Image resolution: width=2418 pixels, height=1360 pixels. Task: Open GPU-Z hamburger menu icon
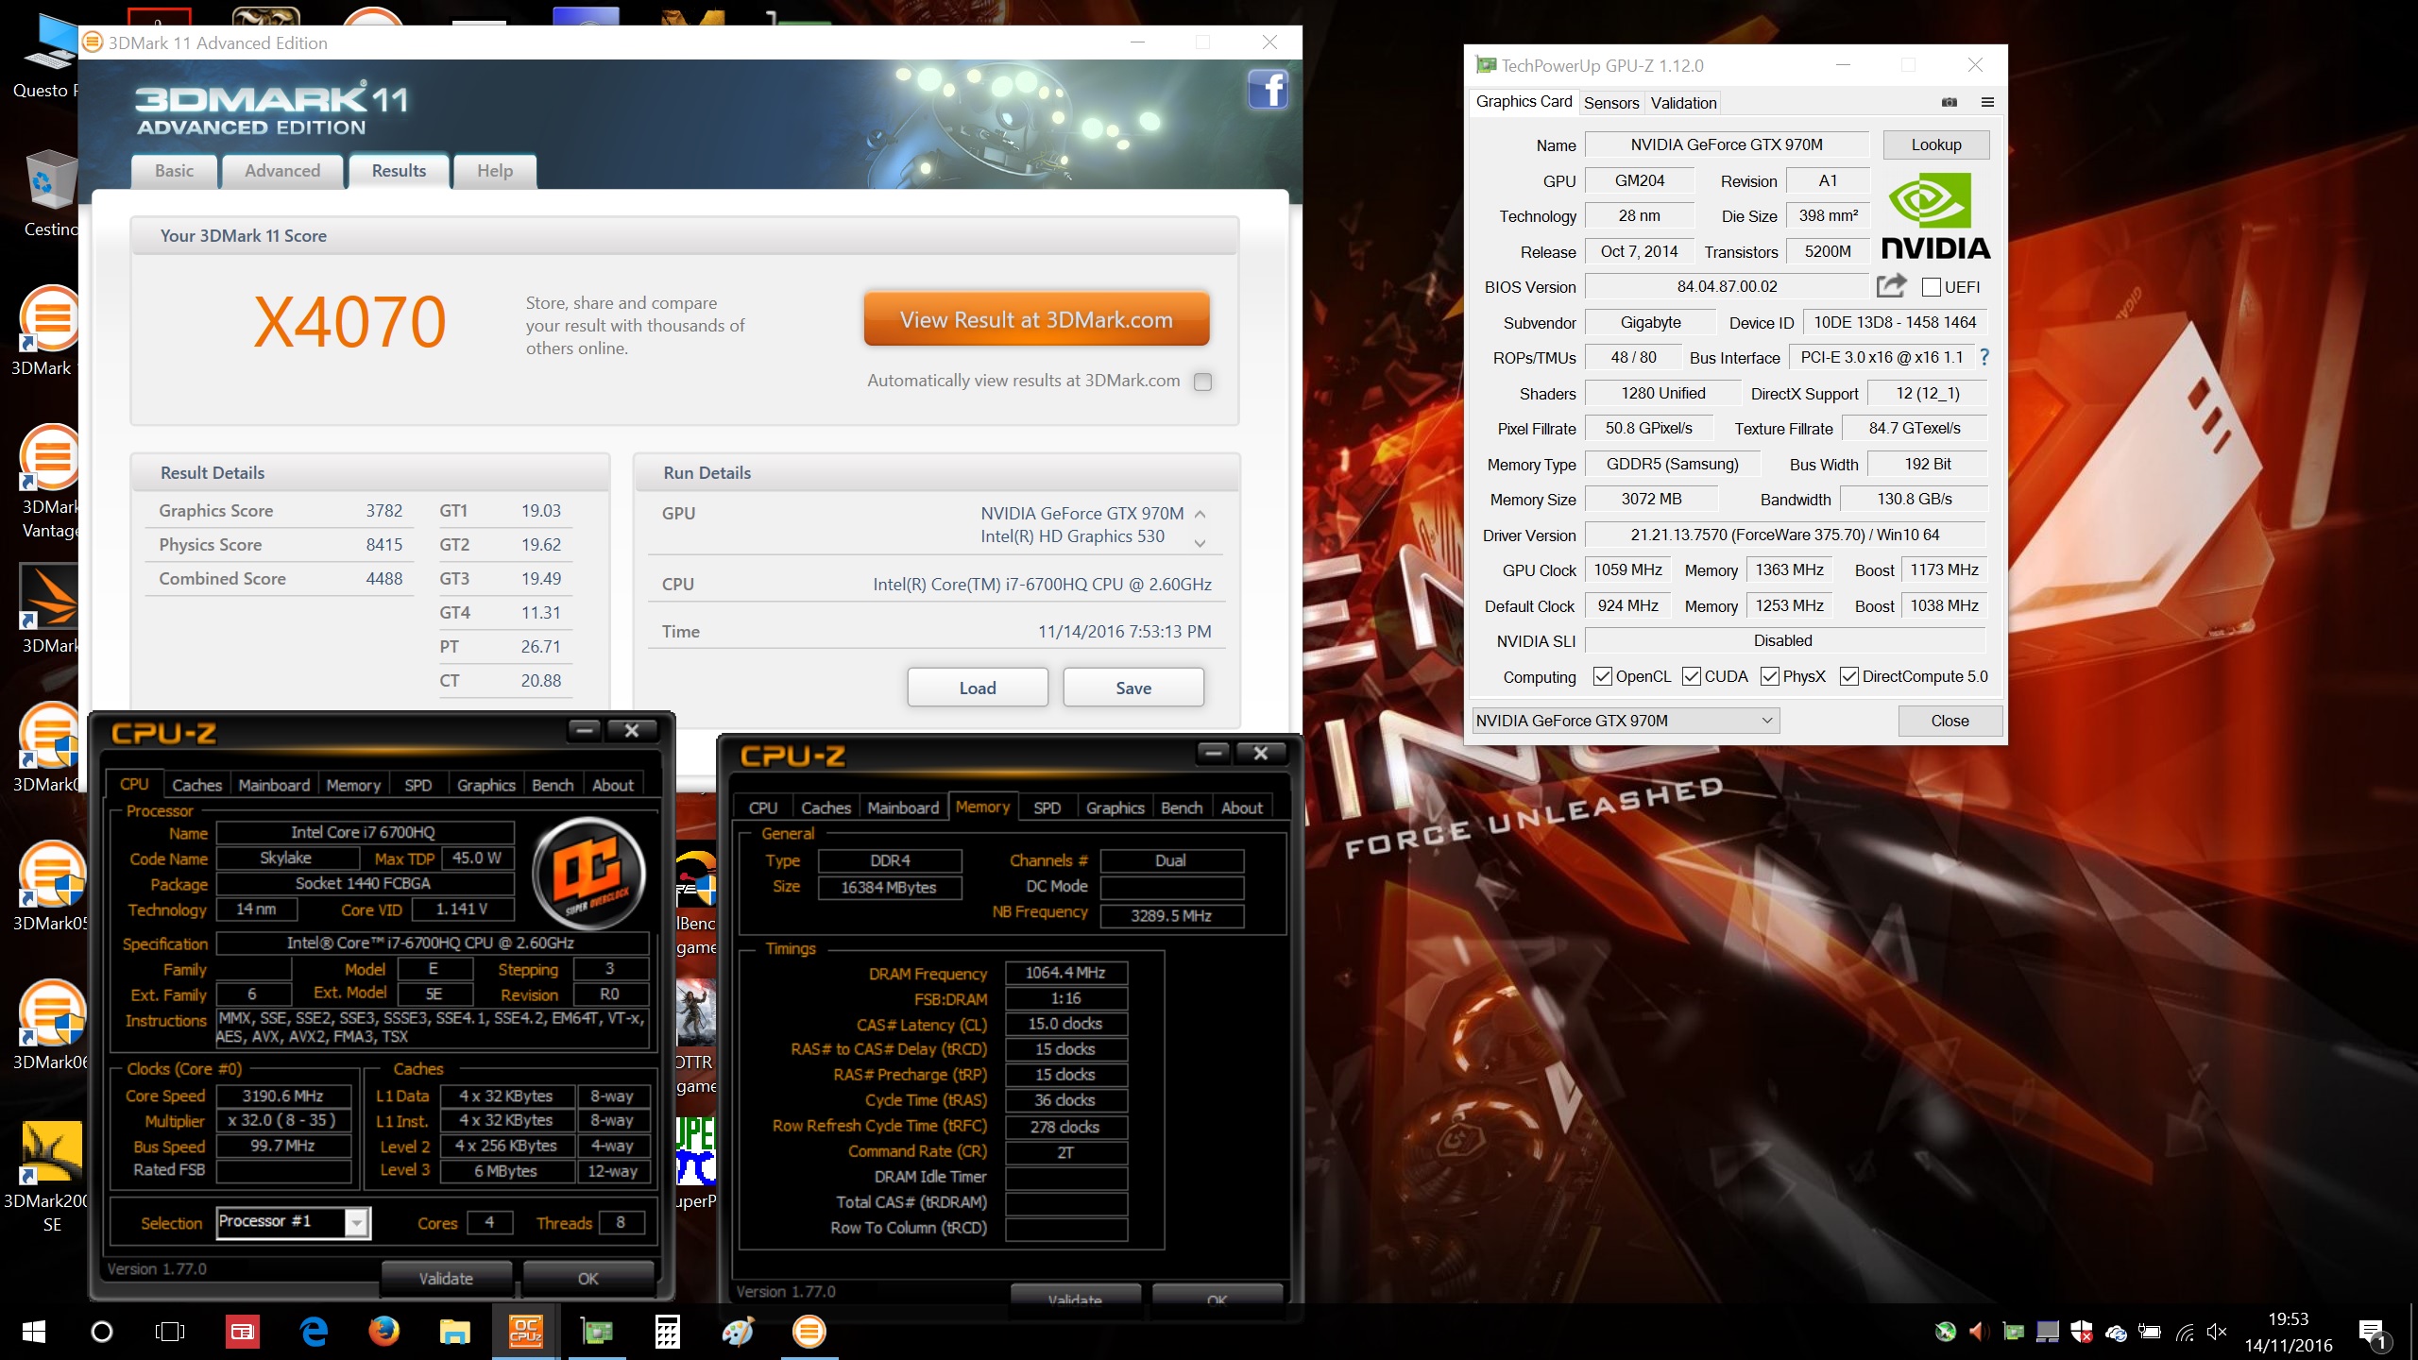[x=1987, y=102]
